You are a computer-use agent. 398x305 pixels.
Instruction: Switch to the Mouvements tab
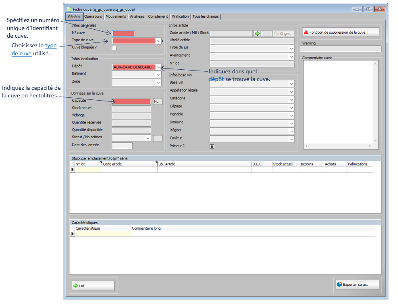point(116,17)
